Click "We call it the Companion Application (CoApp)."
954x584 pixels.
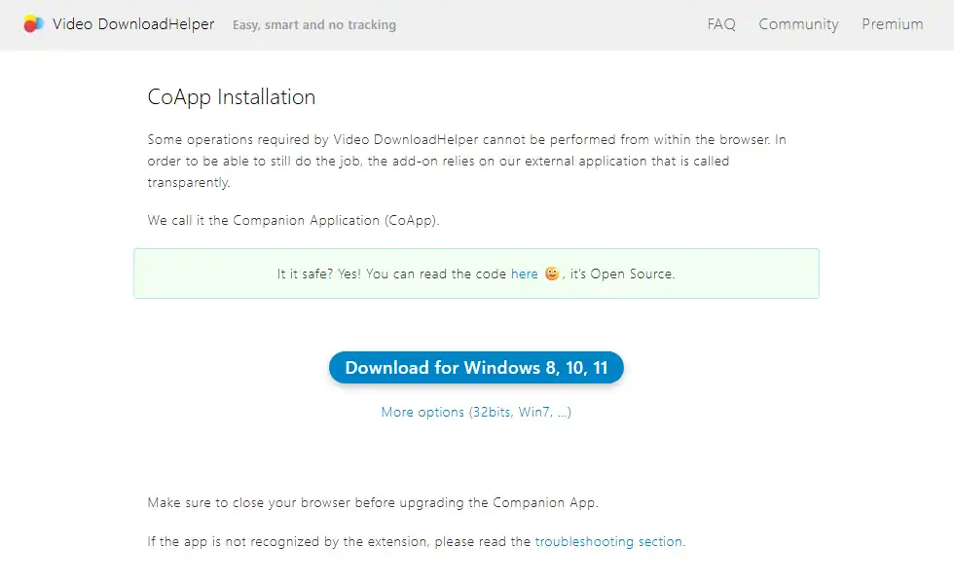coord(293,220)
